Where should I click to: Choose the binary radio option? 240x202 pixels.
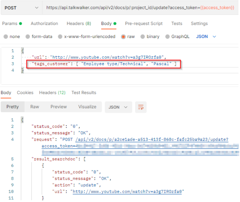[143, 36]
